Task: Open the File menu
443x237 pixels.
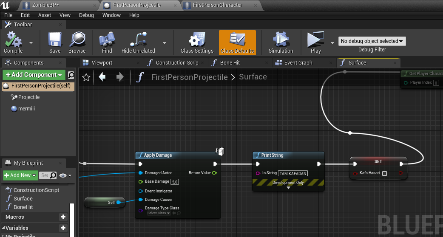Action: [8, 15]
